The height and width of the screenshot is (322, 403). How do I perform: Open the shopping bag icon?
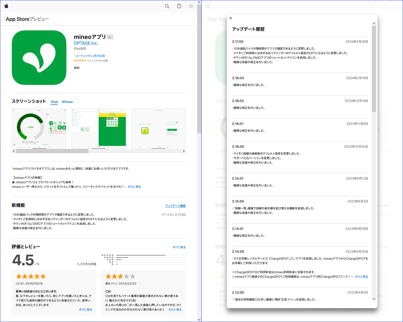(x=179, y=6)
